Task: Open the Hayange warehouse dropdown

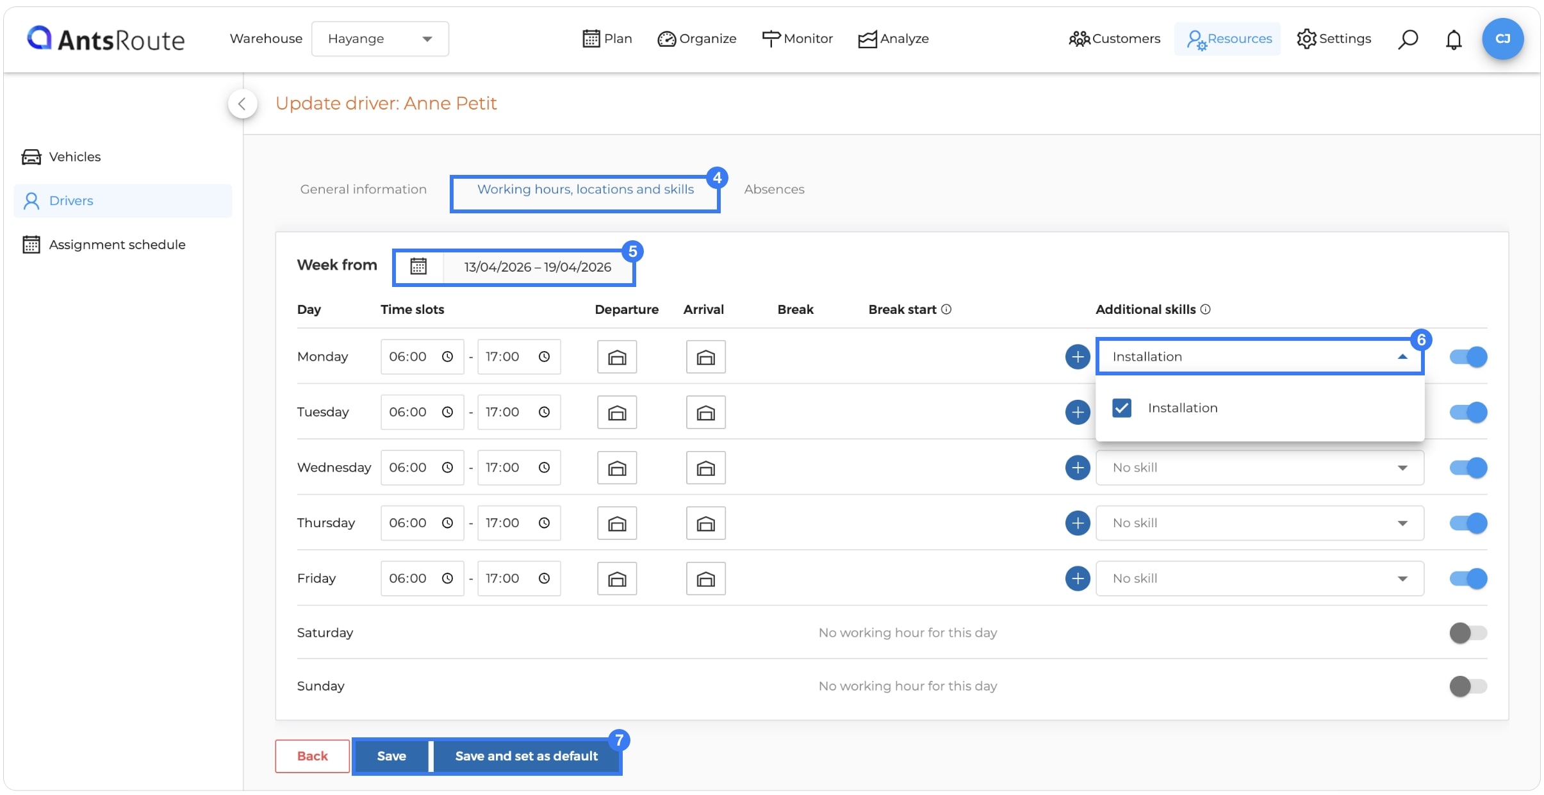Action: 380,39
